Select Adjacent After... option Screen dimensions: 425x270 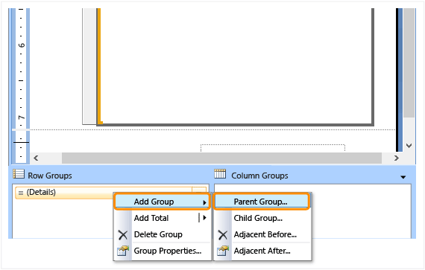pyautogui.click(x=262, y=251)
